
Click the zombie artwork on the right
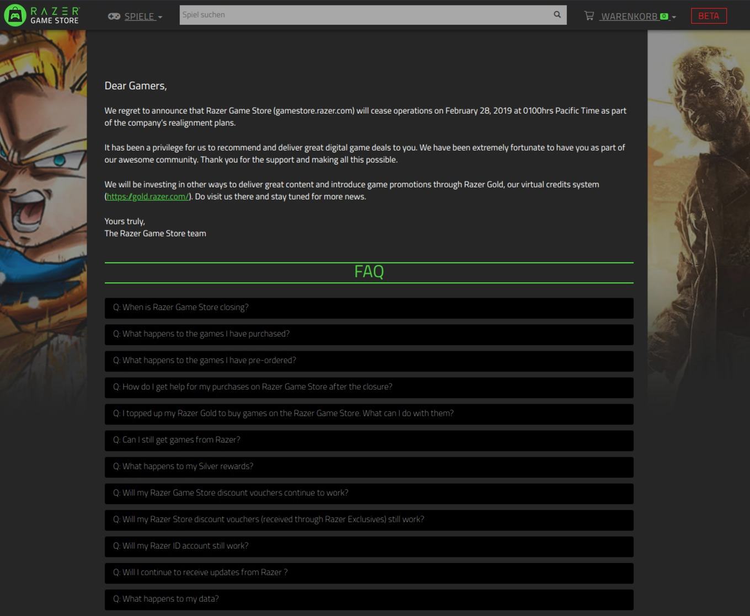(699, 221)
